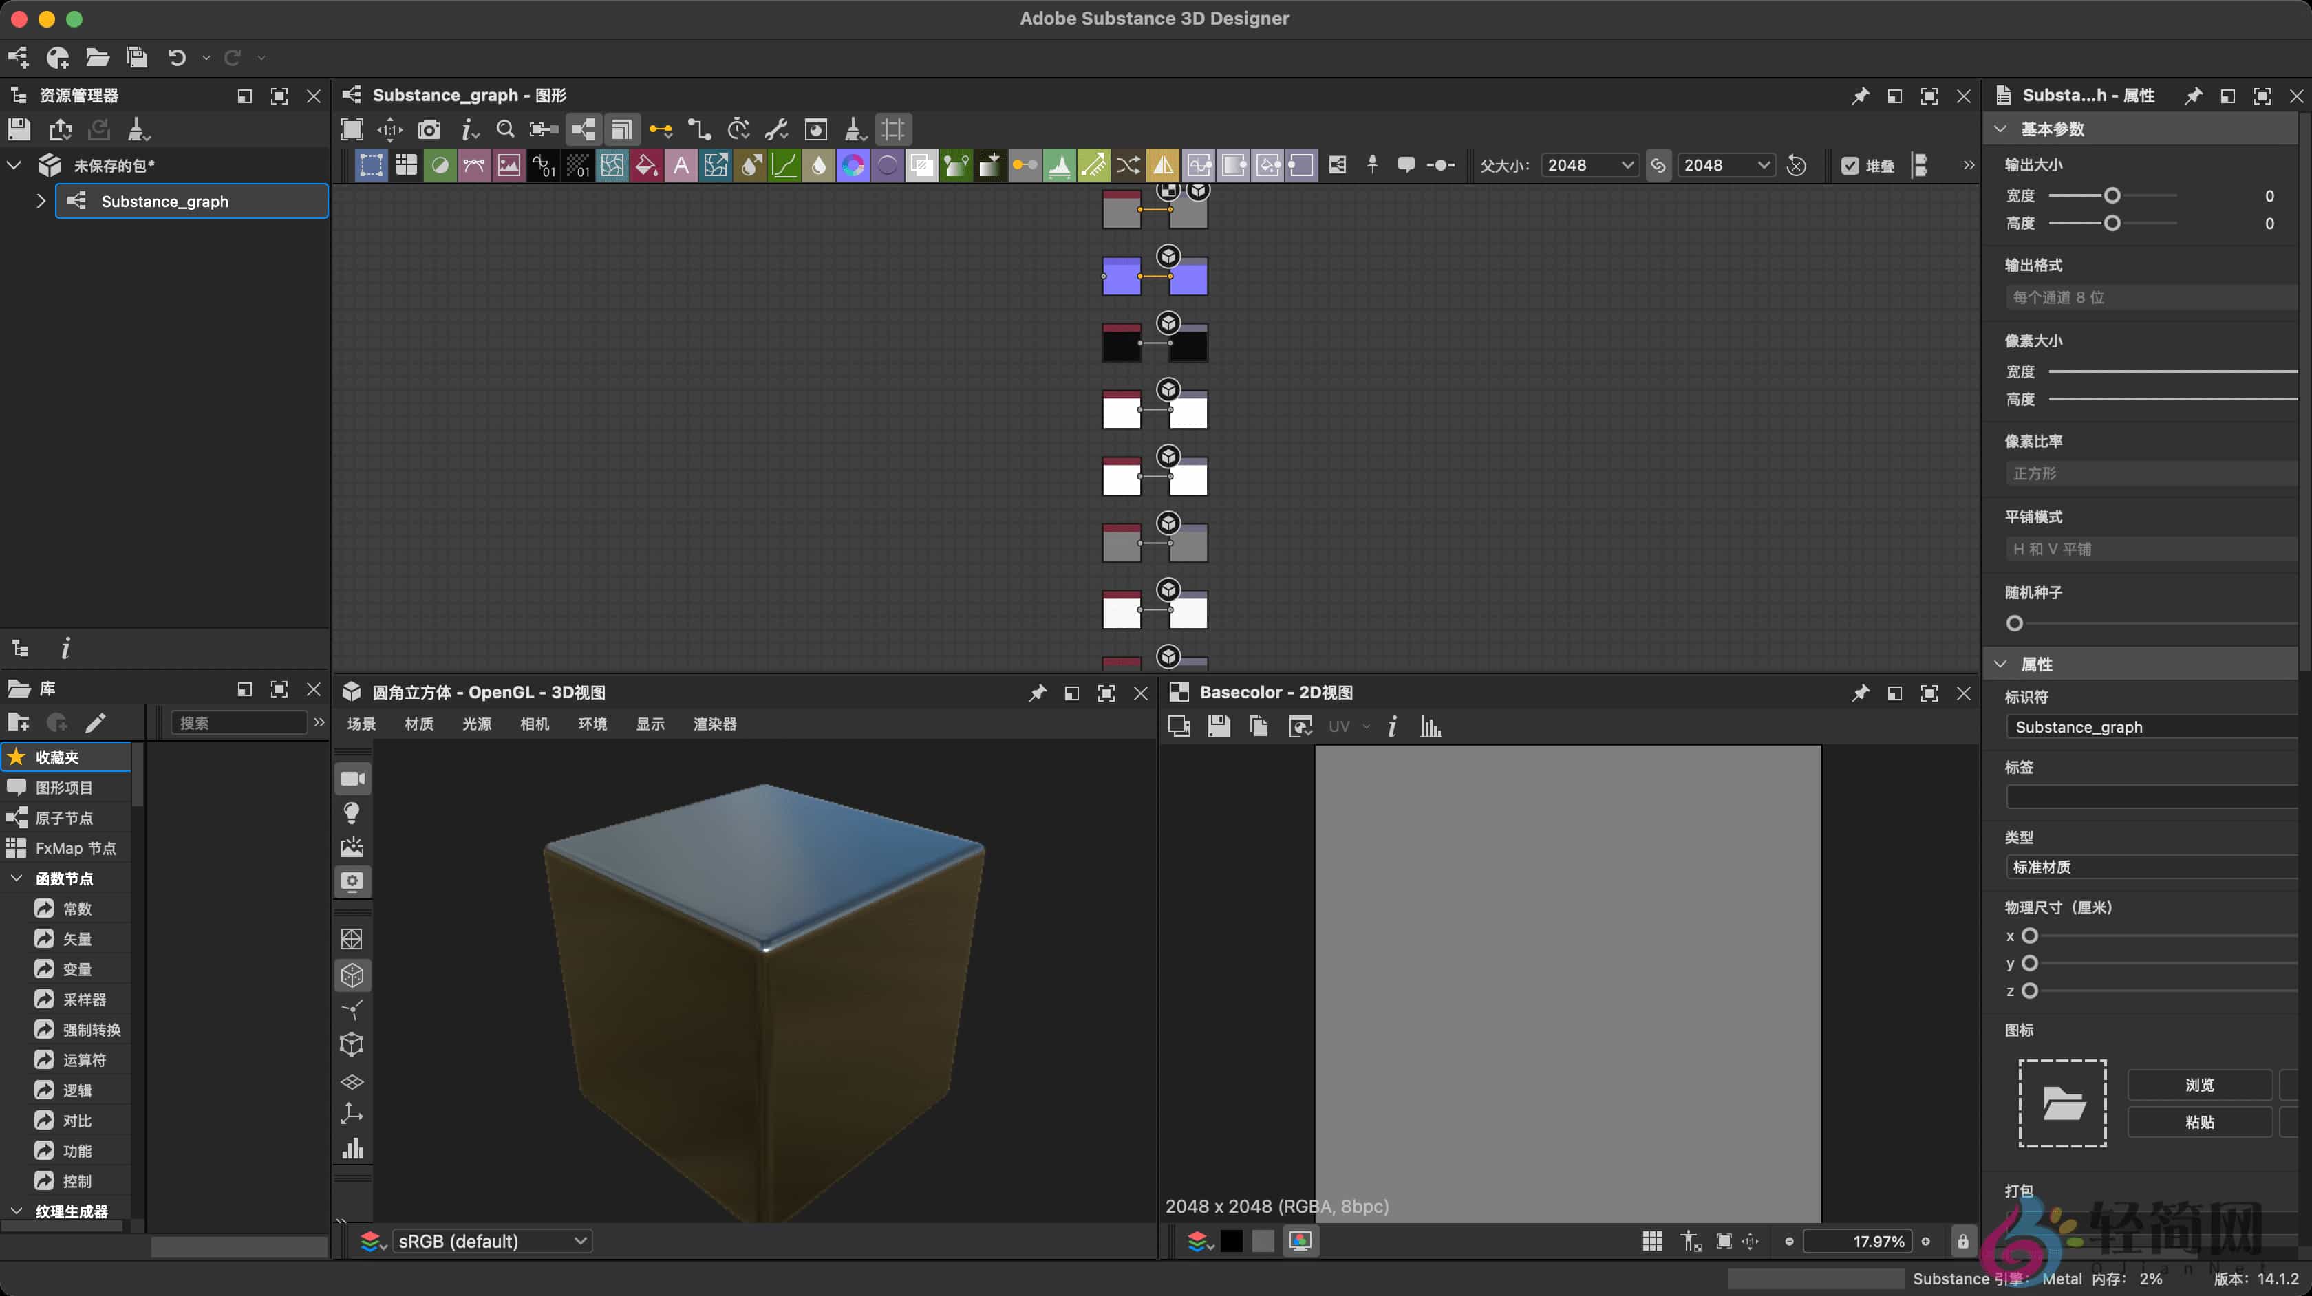Save the image in the 2D view toolbar
The height and width of the screenshot is (1296, 2312).
(1218, 726)
